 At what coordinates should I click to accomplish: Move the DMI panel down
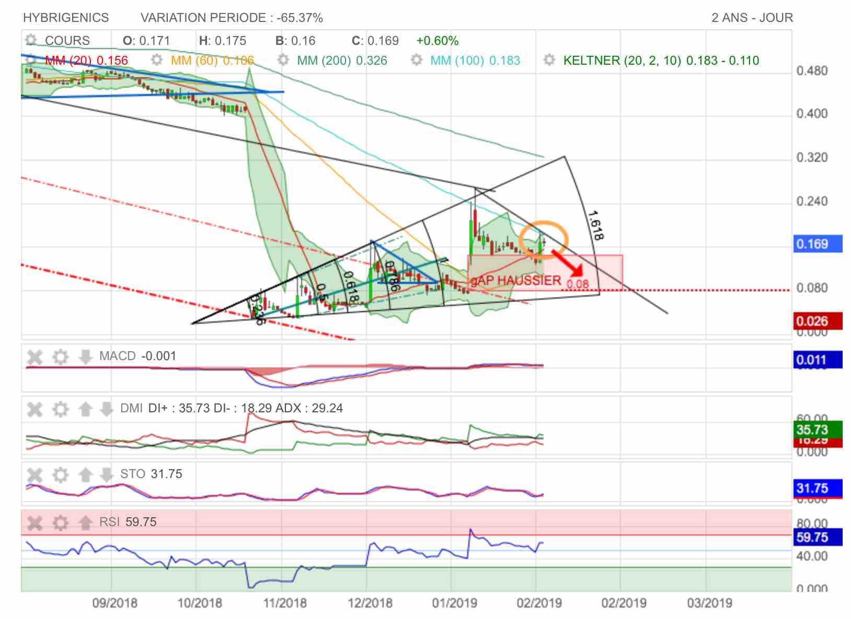(x=106, y=409)
